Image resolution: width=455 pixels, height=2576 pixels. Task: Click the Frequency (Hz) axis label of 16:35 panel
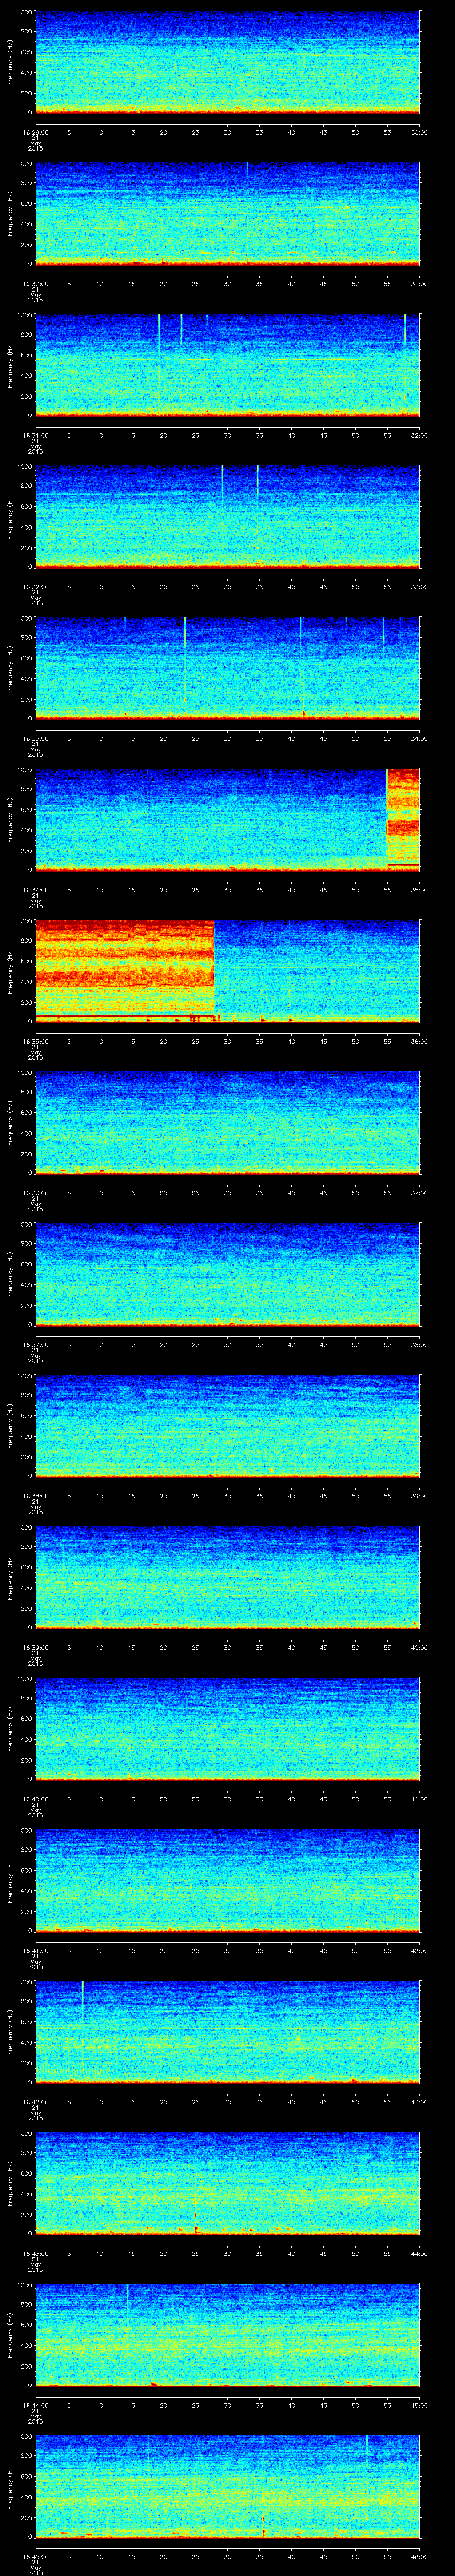10,971
